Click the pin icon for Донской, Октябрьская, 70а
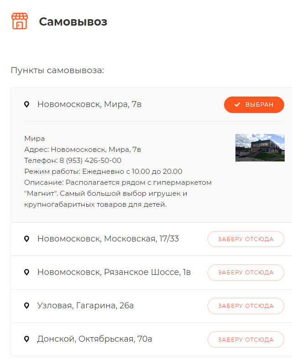Image resolution: width=292 pixels, height=360 pixels. coord(26,339)
